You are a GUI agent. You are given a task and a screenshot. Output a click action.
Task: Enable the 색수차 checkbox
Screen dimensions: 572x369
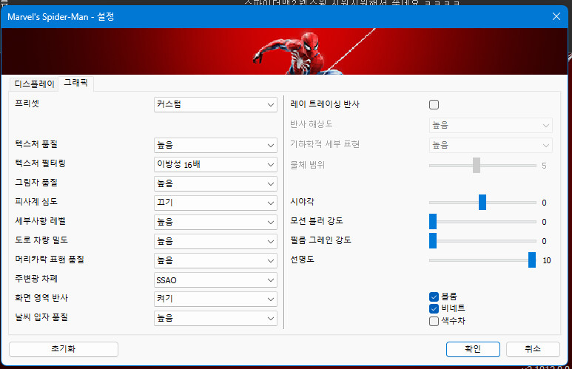[x=434, y=321]
